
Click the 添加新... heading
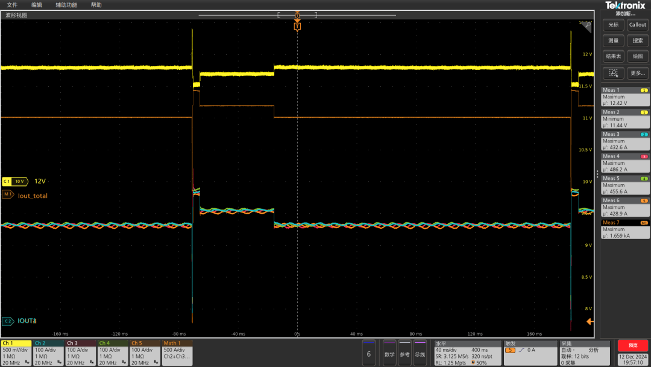(x=625, y=14)
